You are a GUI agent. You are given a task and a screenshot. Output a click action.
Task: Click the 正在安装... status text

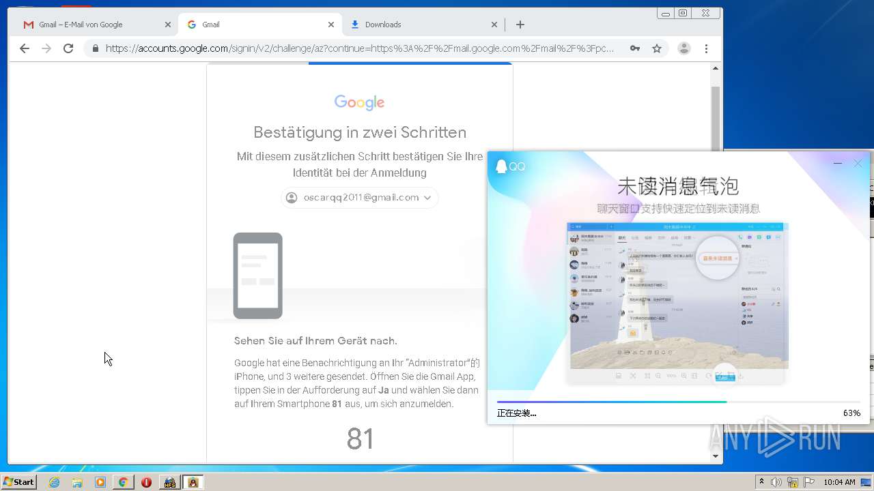(516, 413)
